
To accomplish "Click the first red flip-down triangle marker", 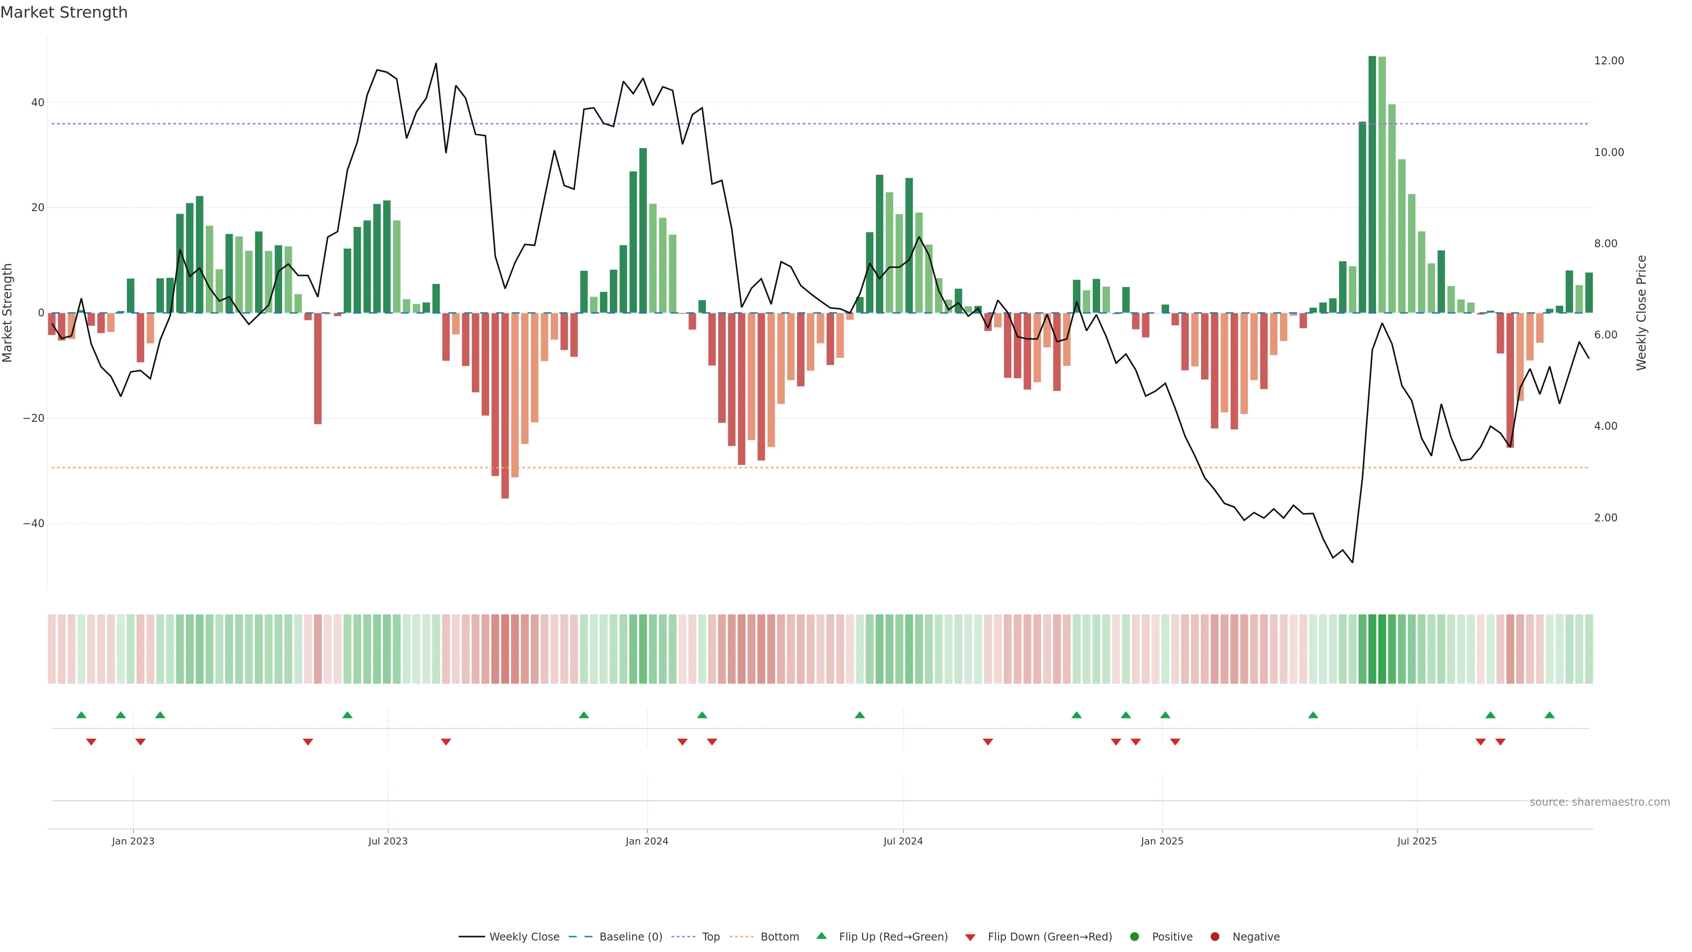I will tap(91, 742).
